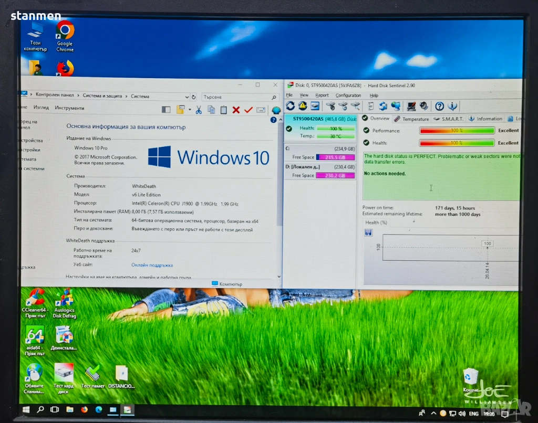Click the scissors Cut icon
538x423 pixels.
[x=199, y=110]
